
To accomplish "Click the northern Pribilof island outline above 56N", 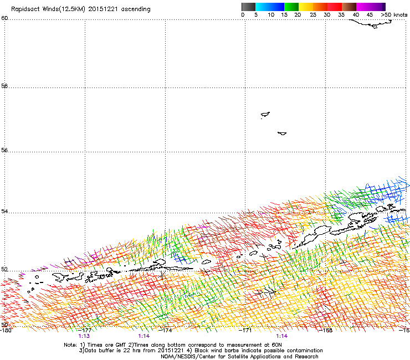I will click(x=265, y=115).
